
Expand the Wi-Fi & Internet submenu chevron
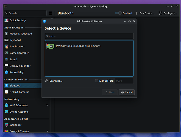pyautogui.click(x=47, y=105)
